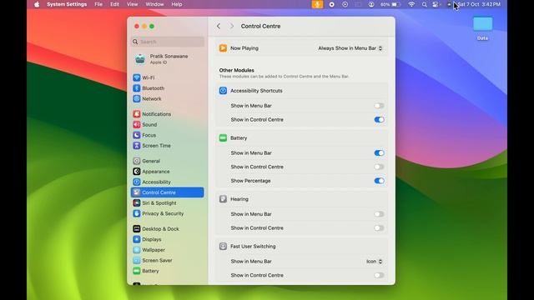Open the View menu

[132, 4]
